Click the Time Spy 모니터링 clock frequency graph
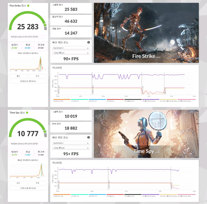 click(126, 179)
